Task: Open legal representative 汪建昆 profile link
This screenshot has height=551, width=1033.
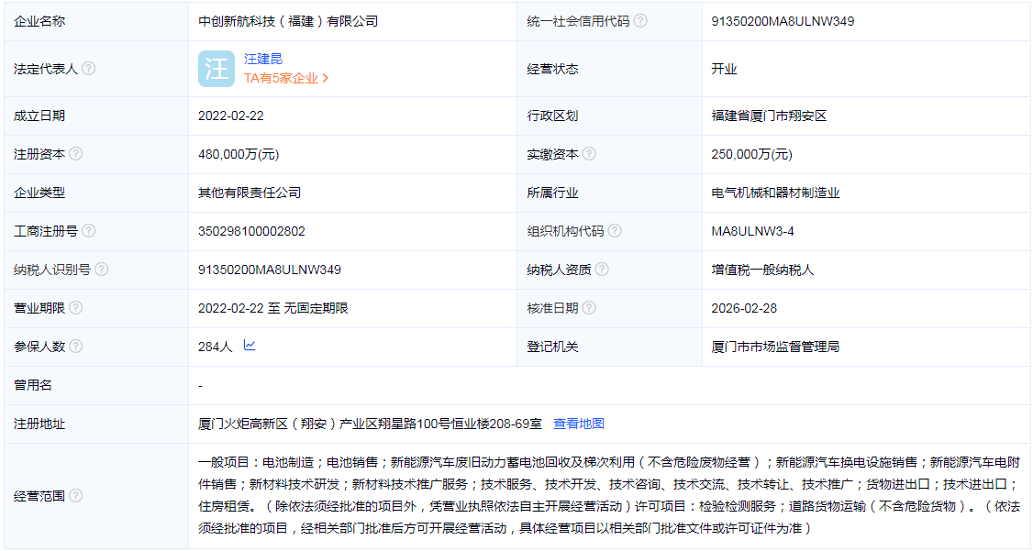Action: 263,59
